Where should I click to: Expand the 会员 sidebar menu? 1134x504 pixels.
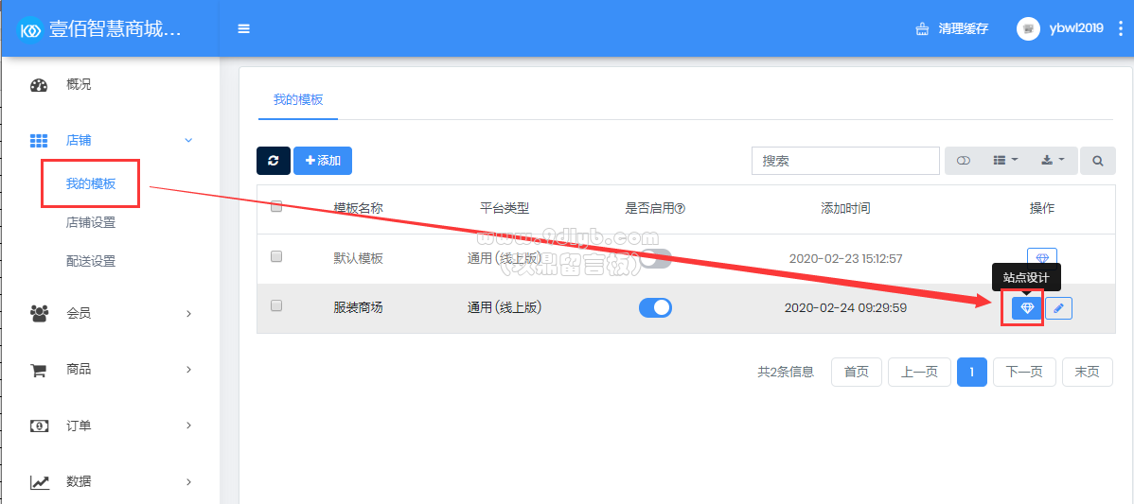(112, 313)
